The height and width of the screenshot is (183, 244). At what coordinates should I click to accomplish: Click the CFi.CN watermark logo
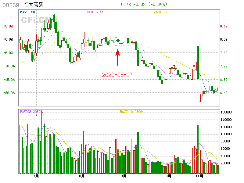(x=36, y=20)
